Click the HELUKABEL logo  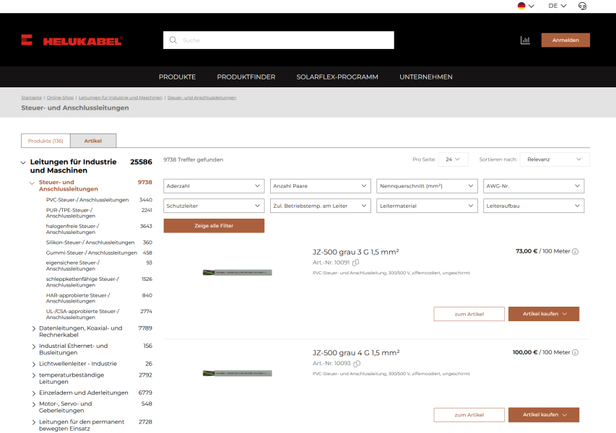[71, 40]
